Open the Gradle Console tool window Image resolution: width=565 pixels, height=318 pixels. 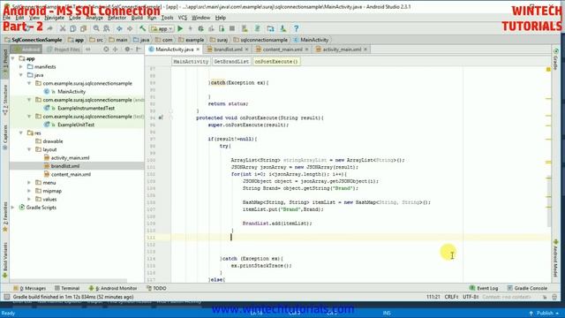pyautogui.click(x=527, y=288)
